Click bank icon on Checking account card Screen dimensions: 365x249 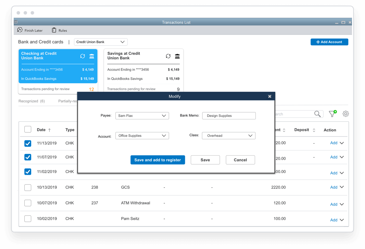pos(92,56)
